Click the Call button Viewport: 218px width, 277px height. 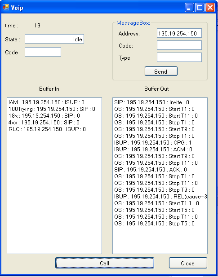pyautogui.click(x=104, y=263)
